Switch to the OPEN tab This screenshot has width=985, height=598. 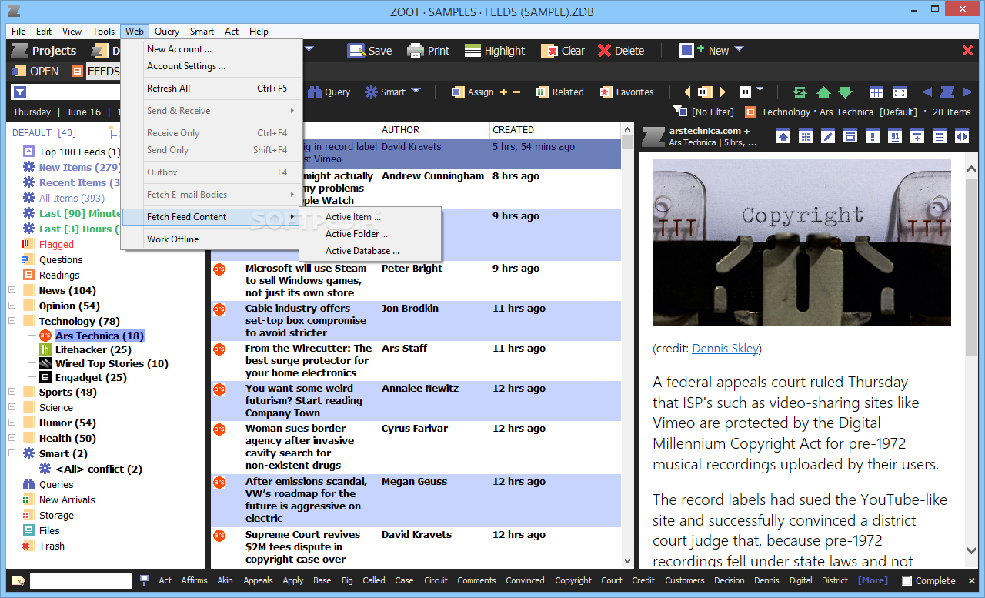[35, 71]
